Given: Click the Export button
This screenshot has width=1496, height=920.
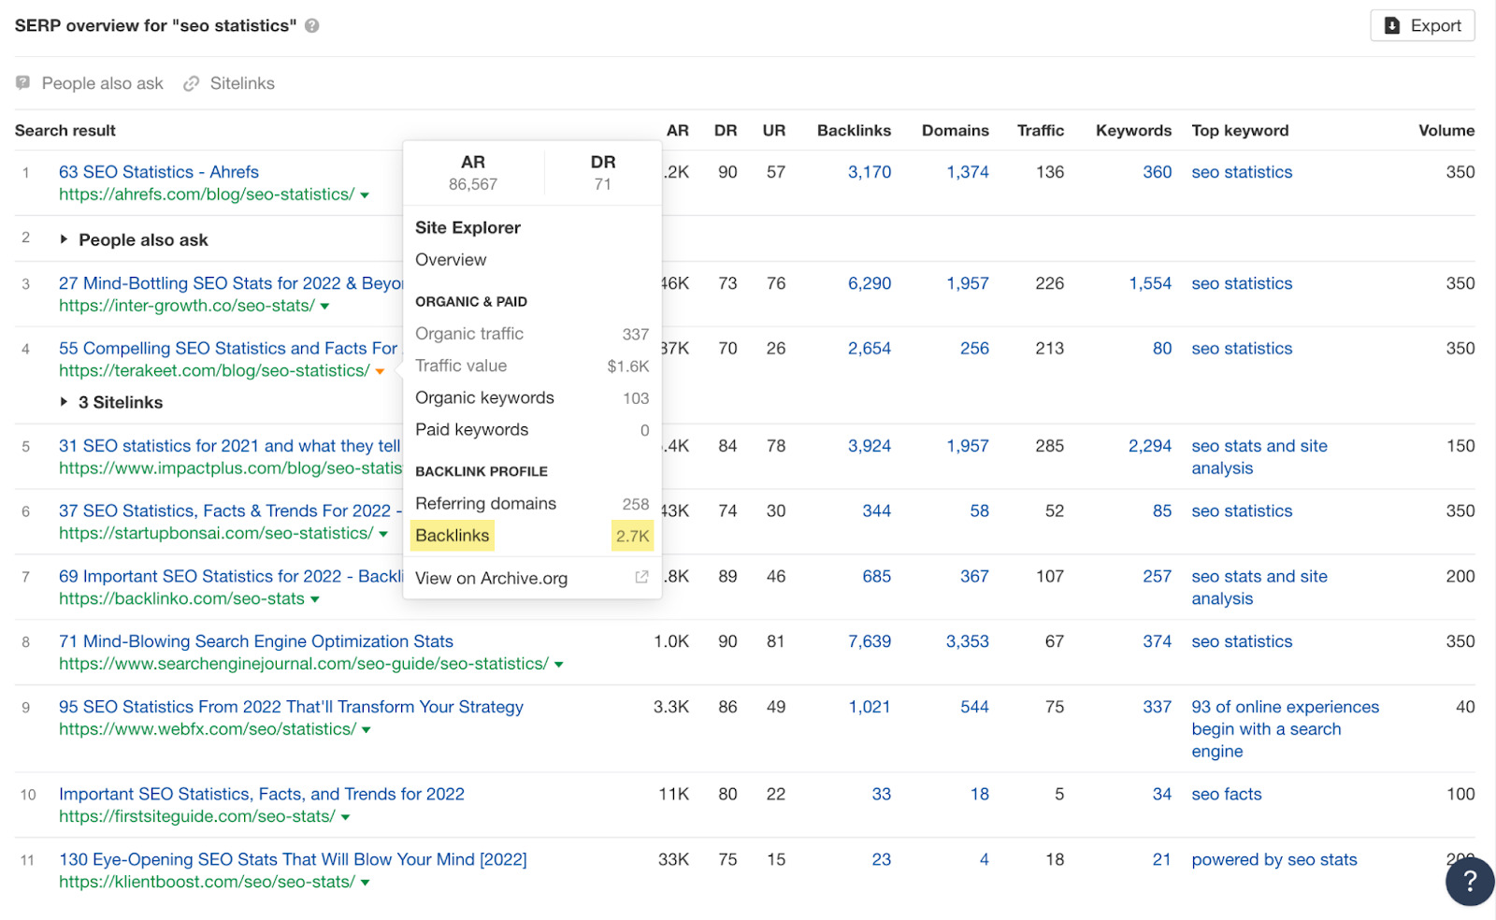Looking at the screenshot, I should coord(1422,26).
